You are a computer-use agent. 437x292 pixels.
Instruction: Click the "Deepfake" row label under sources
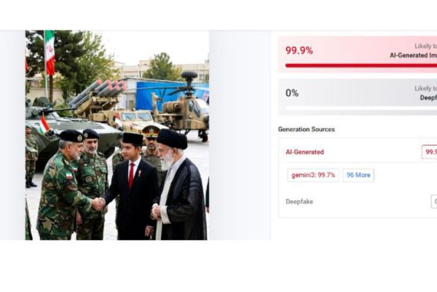click(x=299, y=201)
